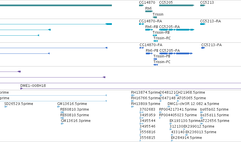Click the Rh6 gene label
Screen dimensions: 241x142
(x=148, y=8)
